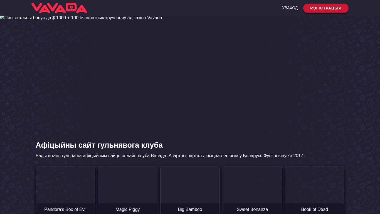This screenshot has height=214, width=380.
Task: Click the Magic Piggy title text
Action: click(128, 209)
